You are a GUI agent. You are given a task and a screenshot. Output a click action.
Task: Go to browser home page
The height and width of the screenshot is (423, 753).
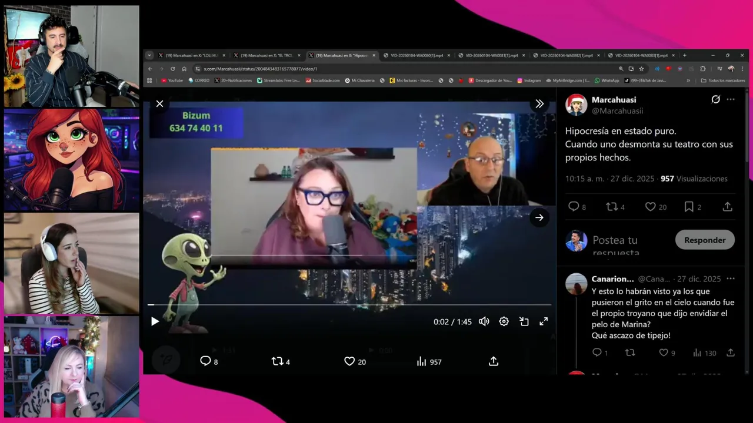(x=184, y=69)
